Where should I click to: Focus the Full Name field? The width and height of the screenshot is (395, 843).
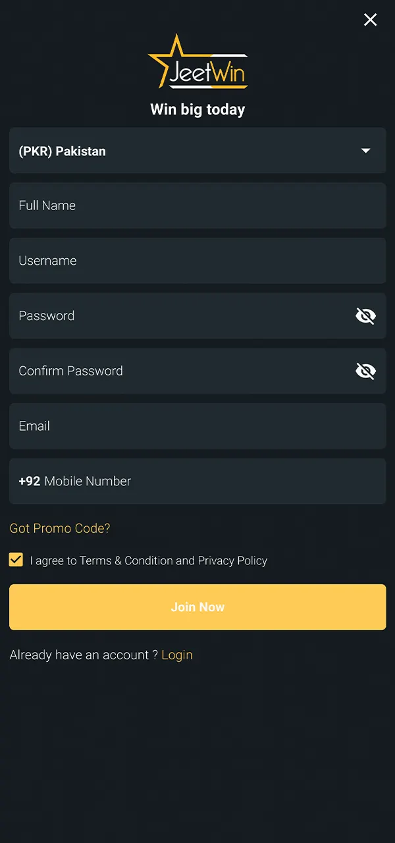coord(197,205)
